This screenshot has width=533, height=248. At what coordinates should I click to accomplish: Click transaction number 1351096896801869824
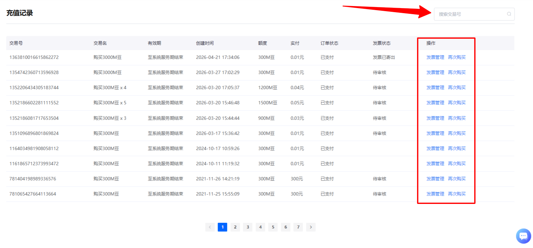34,133
